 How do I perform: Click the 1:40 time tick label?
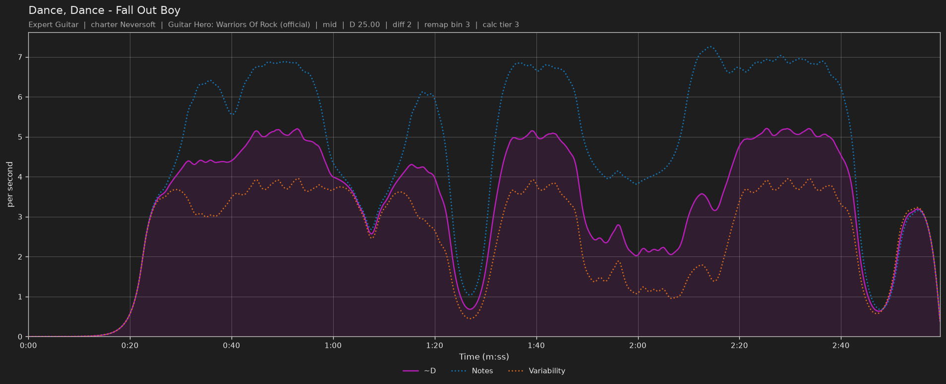(536, 345)
